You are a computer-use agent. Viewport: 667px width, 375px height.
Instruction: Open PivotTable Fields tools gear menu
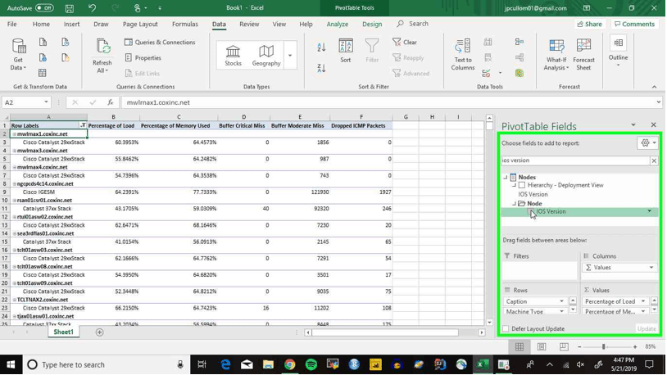coord(648,142)
